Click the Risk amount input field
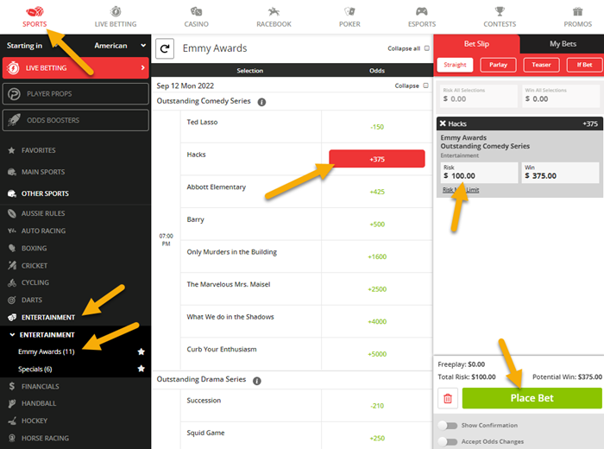Viewport: 604px width, 449px height. tap(477, 176)
